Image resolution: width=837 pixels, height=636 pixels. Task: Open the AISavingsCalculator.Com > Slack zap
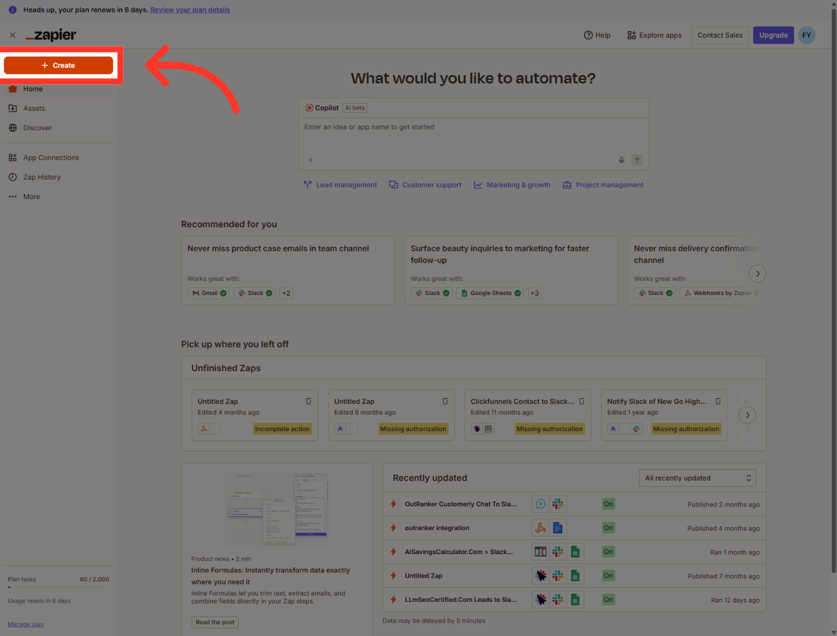pyautogui.click(x=459, y=552)
